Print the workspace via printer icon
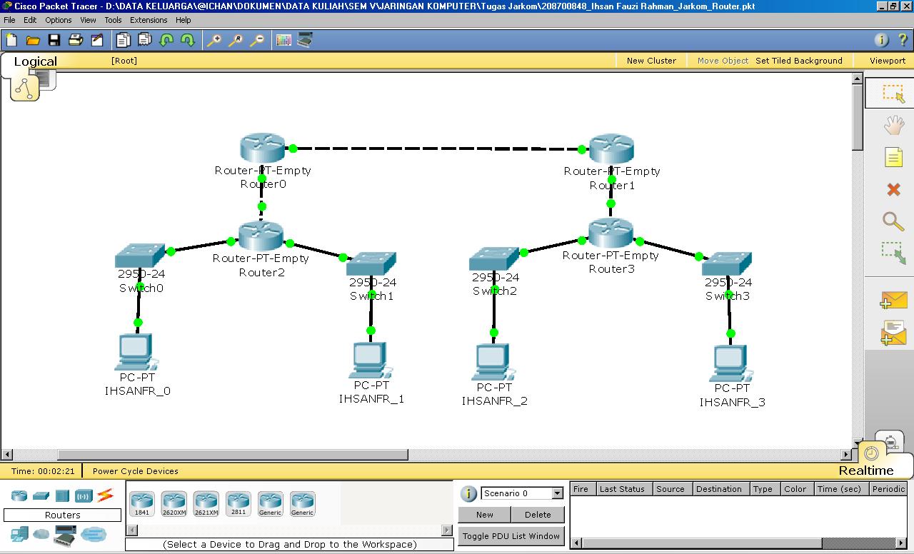Screen dimensions: 914x554 pos(75,40)
